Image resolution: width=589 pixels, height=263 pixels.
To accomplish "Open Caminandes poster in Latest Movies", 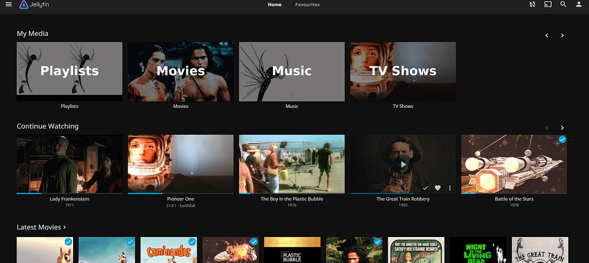I will click(x=169, y=250).
